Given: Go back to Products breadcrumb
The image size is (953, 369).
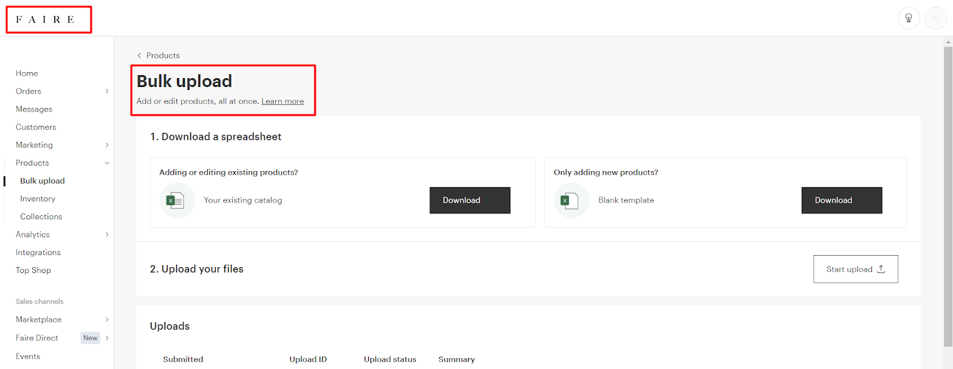Looking at the screenshot, I should point(163,55).
